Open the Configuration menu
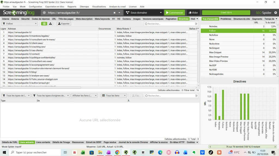The image size is (279, 156). pyautogui.click(x=35, y=6)
